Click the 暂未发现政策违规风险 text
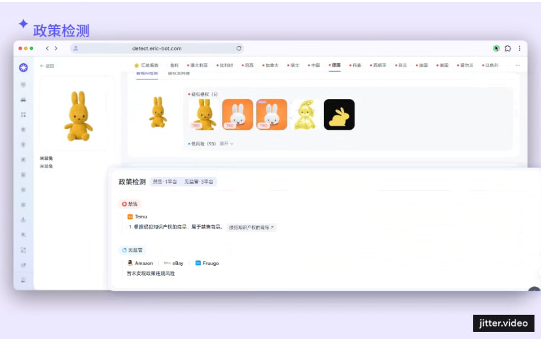 [x=151, y=273]
